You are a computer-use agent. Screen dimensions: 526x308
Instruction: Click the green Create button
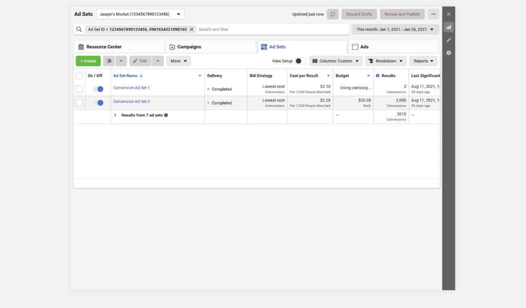tap(88, 61)
